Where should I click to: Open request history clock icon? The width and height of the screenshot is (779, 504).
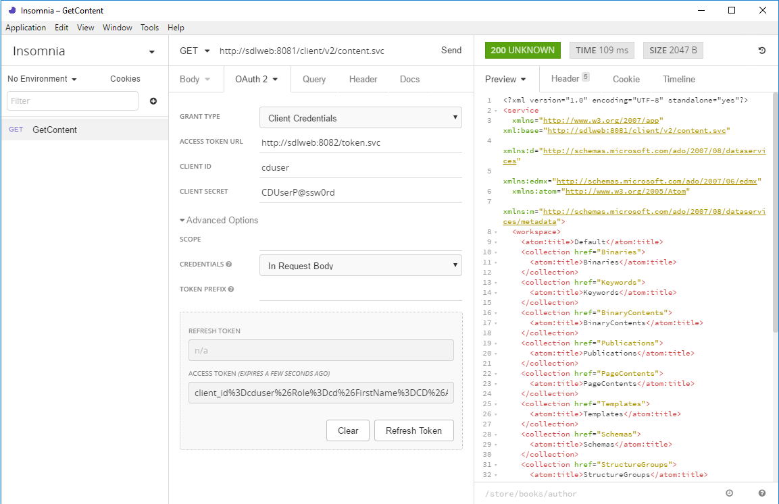point(761,51)
